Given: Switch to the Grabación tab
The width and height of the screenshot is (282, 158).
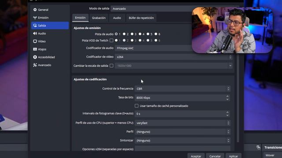Looking at the screenshot, I should coord(99,18).
